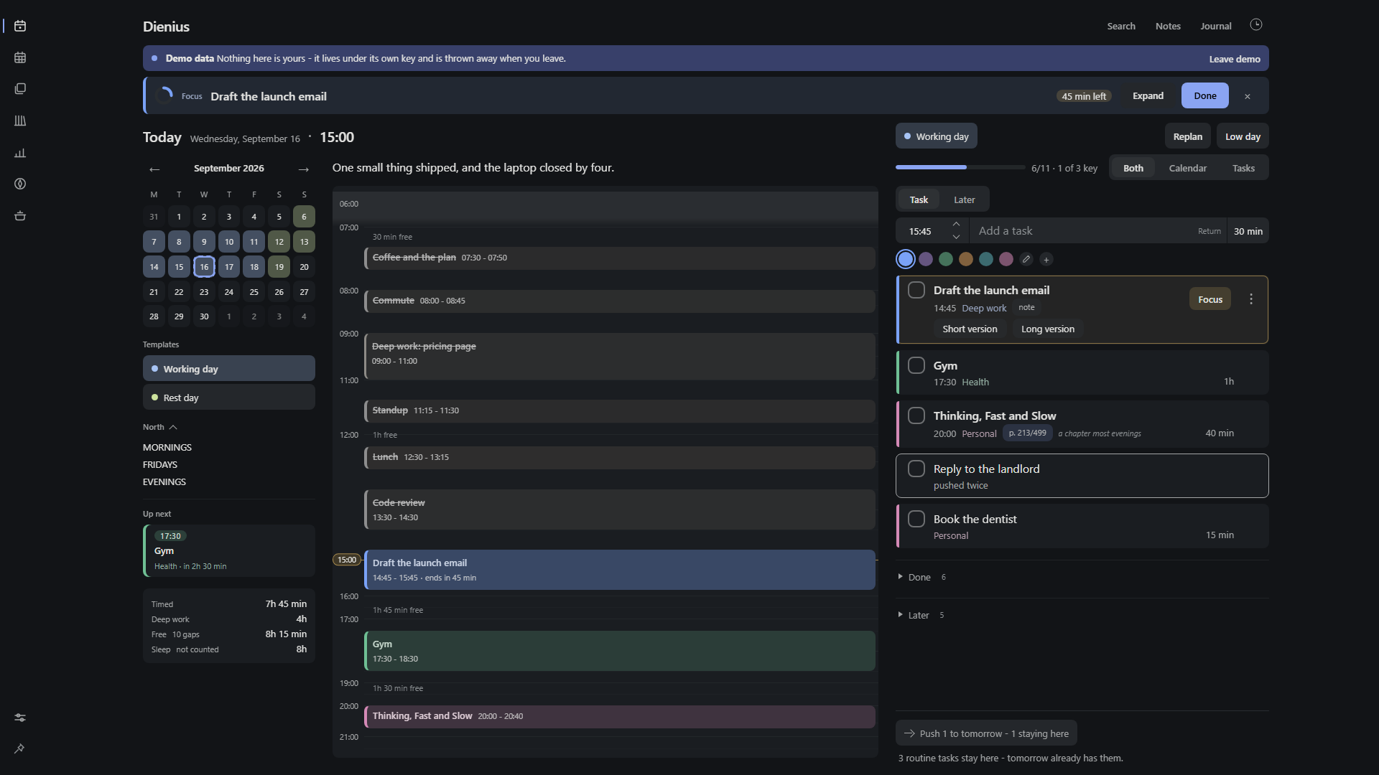Switch to the Tasks view tab

[x=1243, y=168]
